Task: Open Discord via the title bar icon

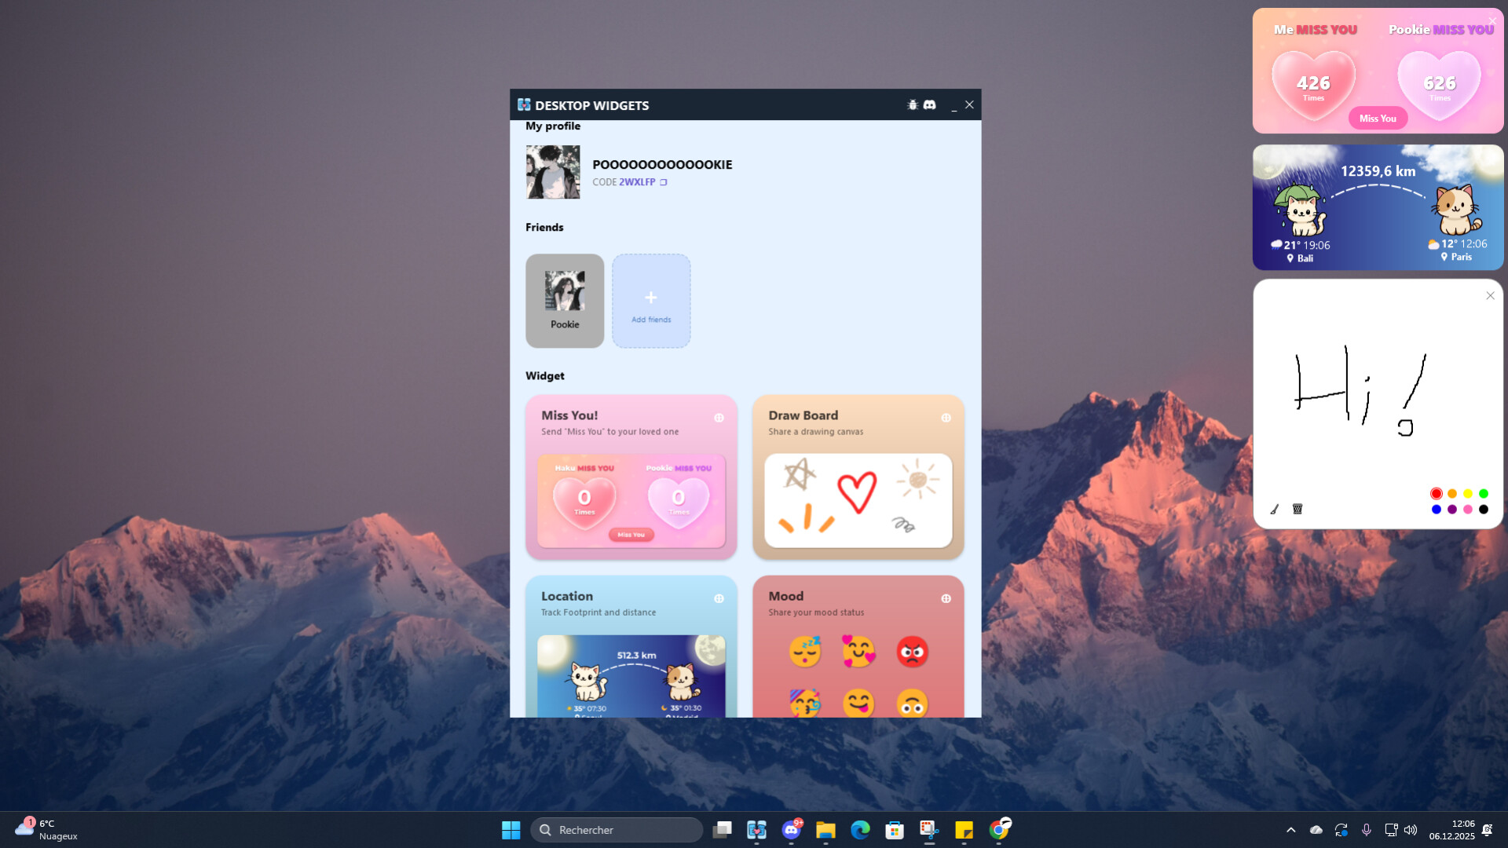Action: coord(930,104)
